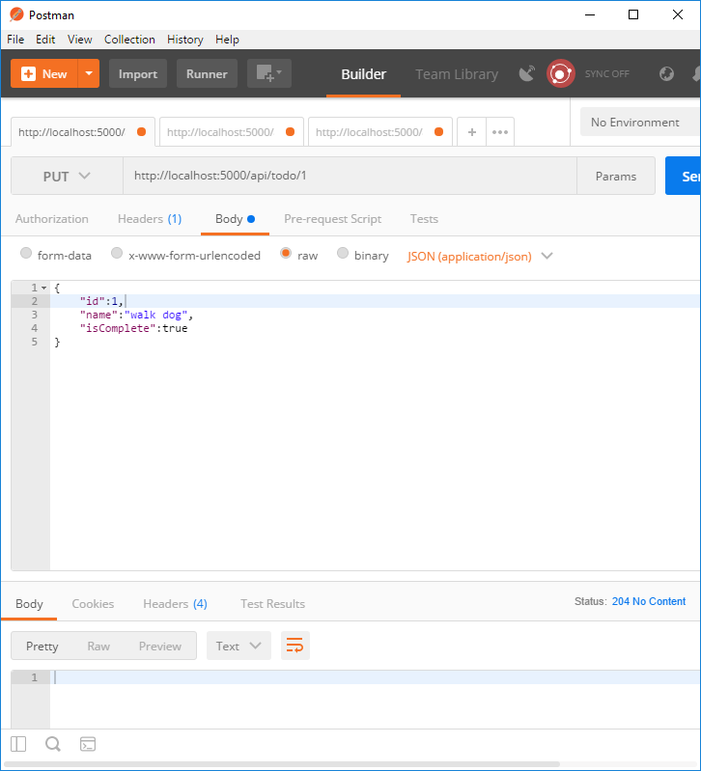Viewport: 701px width, 771px height.
Task: Toggle the line wrap icon
Action: (x=295, y=646)
